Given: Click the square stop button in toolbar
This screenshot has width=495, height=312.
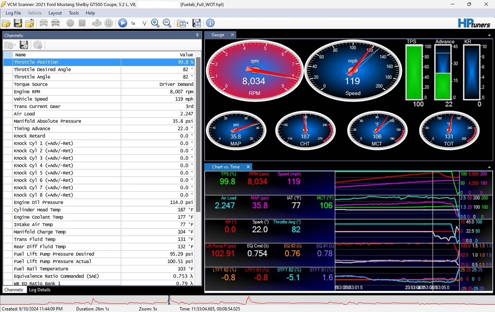Looking at the screenshot, I should 82,23.
